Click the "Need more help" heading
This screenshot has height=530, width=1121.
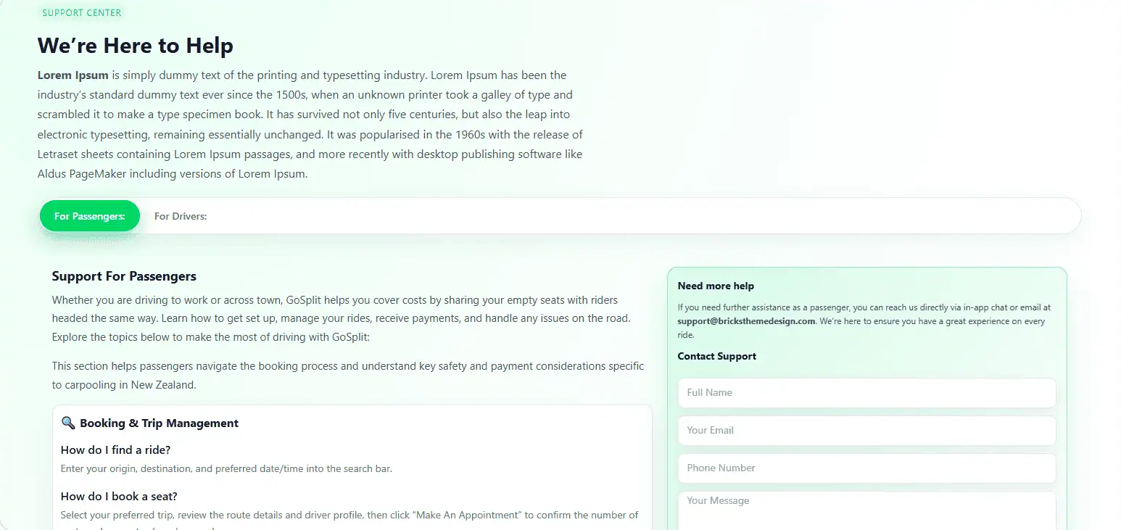pos(716,286)
